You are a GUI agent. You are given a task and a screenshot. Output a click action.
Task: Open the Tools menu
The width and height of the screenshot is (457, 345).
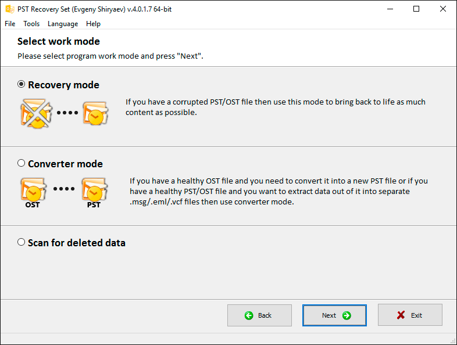tap(31, 24)
